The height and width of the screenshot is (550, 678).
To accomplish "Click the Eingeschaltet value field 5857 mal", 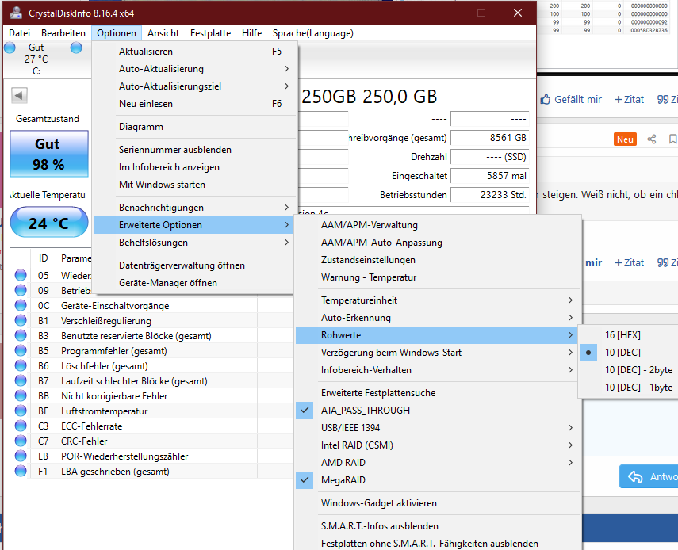I will pyautogui.click(x=489, y=176).
